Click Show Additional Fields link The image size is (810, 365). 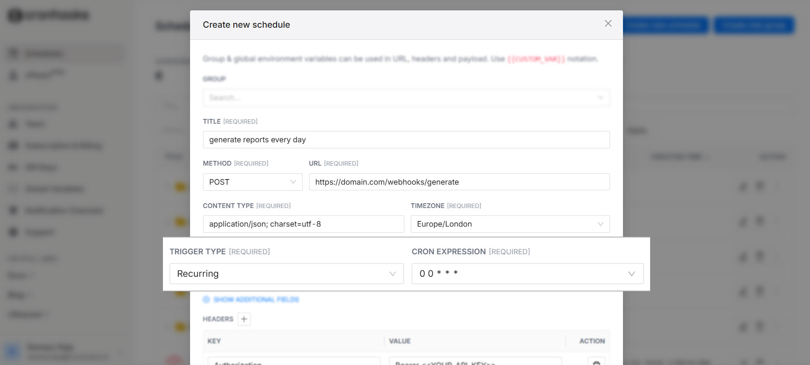tap(251, 299)
